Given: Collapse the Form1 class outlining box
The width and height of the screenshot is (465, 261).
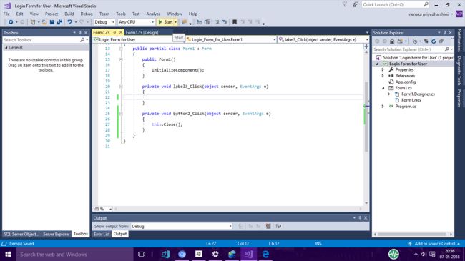Looking at the screenshot, I should coord(121,49).
